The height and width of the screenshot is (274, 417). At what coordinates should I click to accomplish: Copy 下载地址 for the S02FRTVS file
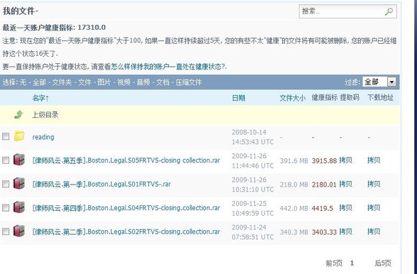(x=374, y=231)
